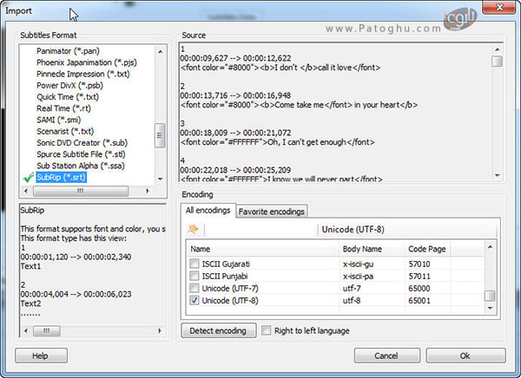
Task: Click up arrow of Source scrollbar
Action: pos(497,49)
